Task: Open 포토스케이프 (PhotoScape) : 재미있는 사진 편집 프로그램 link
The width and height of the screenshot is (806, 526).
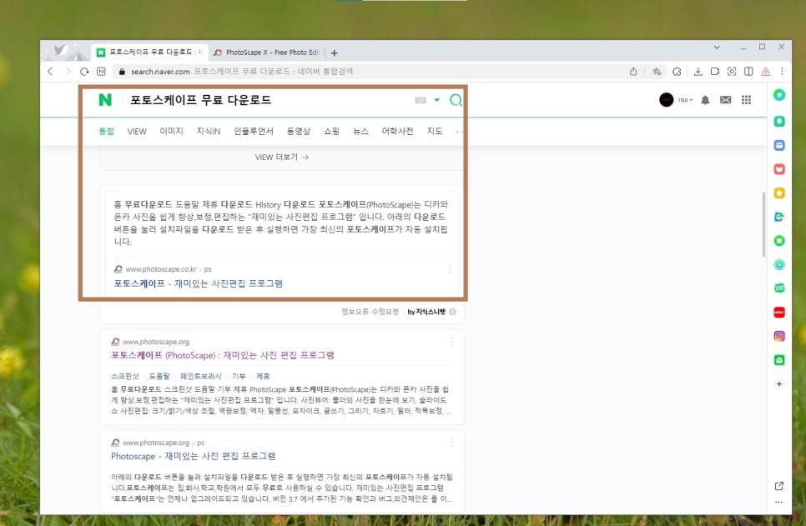Action: [223, 355]
